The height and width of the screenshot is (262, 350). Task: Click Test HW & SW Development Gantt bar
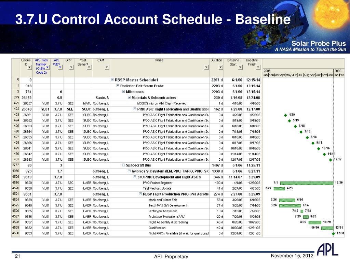pyautogui.click(x=290, y=206)
